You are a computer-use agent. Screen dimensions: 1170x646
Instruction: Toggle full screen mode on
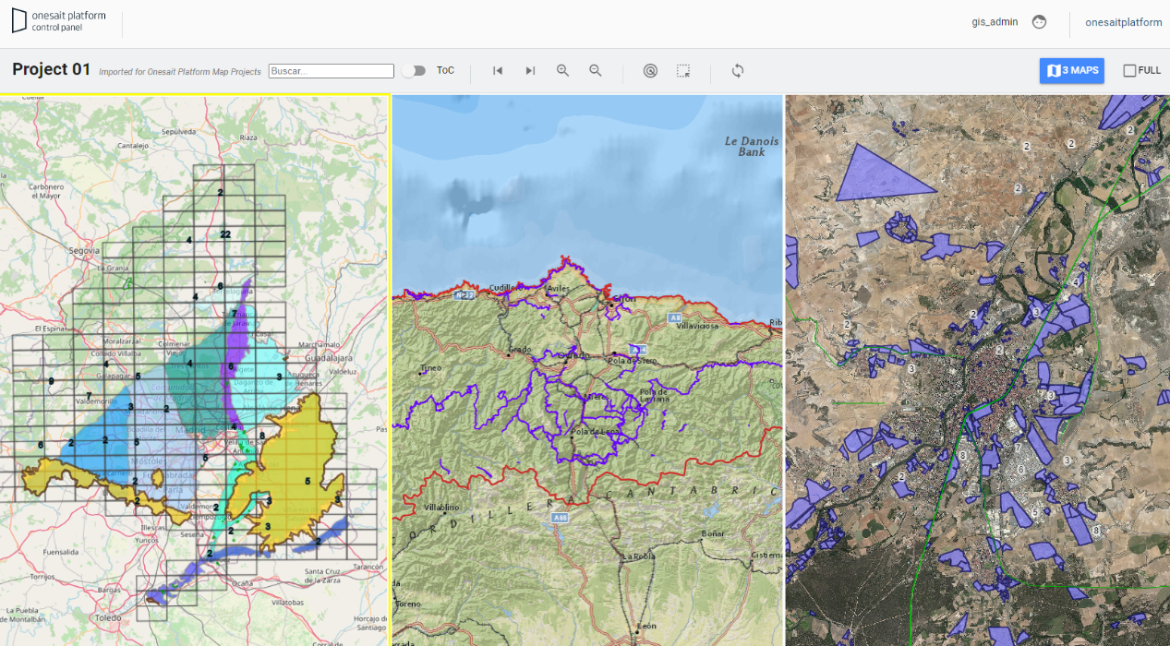(x=1142, y=70)
